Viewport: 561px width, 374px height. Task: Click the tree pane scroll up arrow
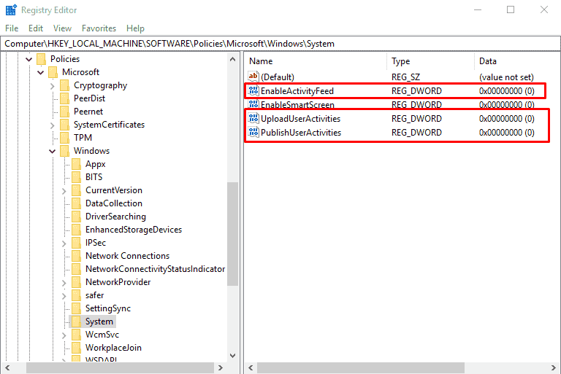pyautogui.click(x=232, y=59)
